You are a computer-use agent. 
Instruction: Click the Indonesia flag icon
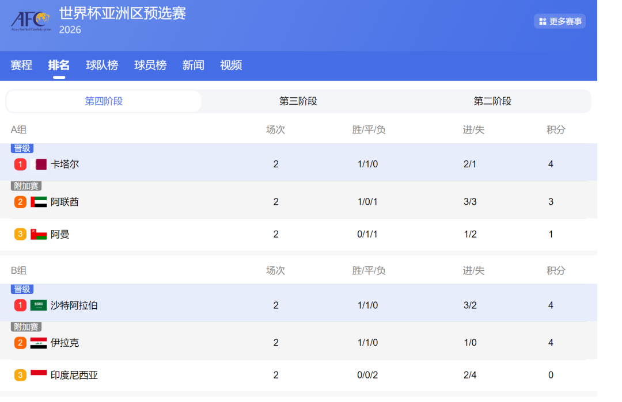tap(39, 375)
